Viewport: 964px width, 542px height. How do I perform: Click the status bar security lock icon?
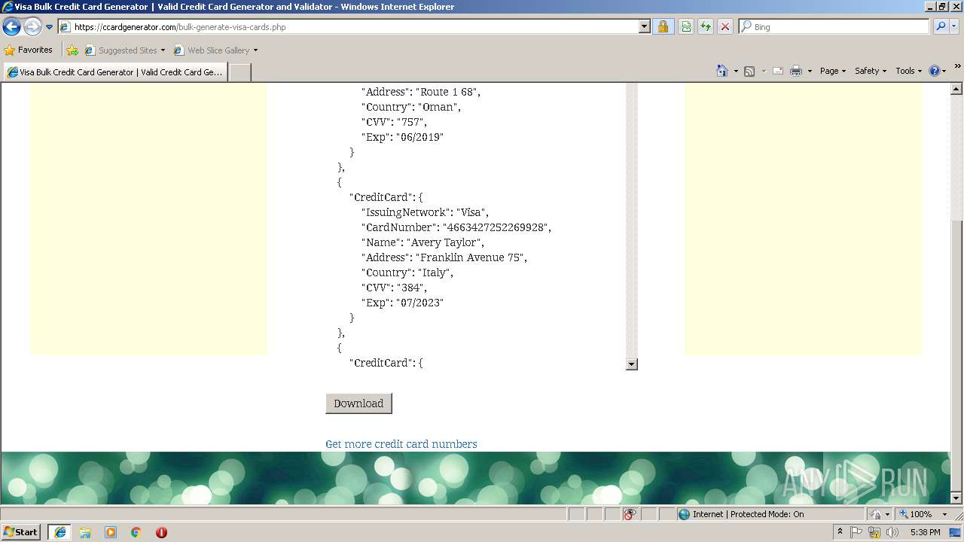876,514
